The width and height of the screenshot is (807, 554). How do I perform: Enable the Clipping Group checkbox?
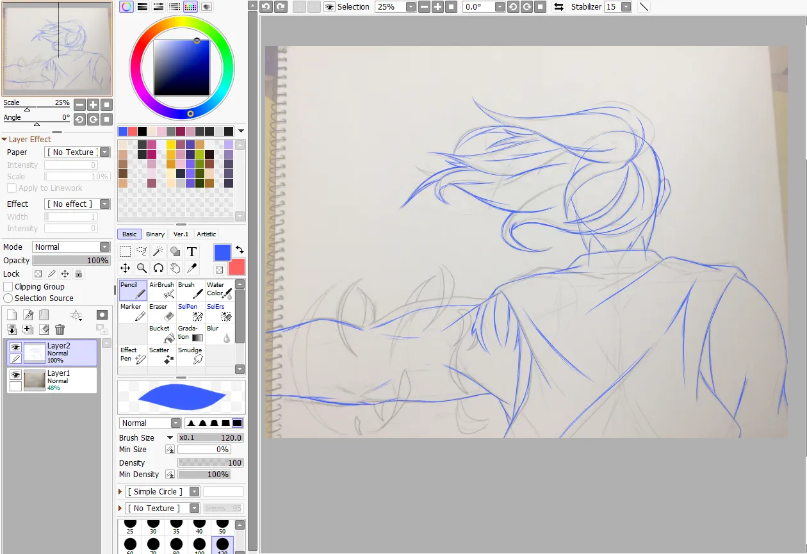tap(8, 287)
